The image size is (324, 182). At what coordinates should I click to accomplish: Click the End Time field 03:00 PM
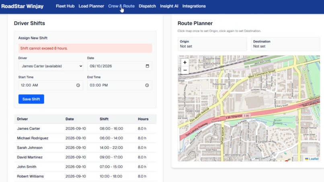click(120, 85)
